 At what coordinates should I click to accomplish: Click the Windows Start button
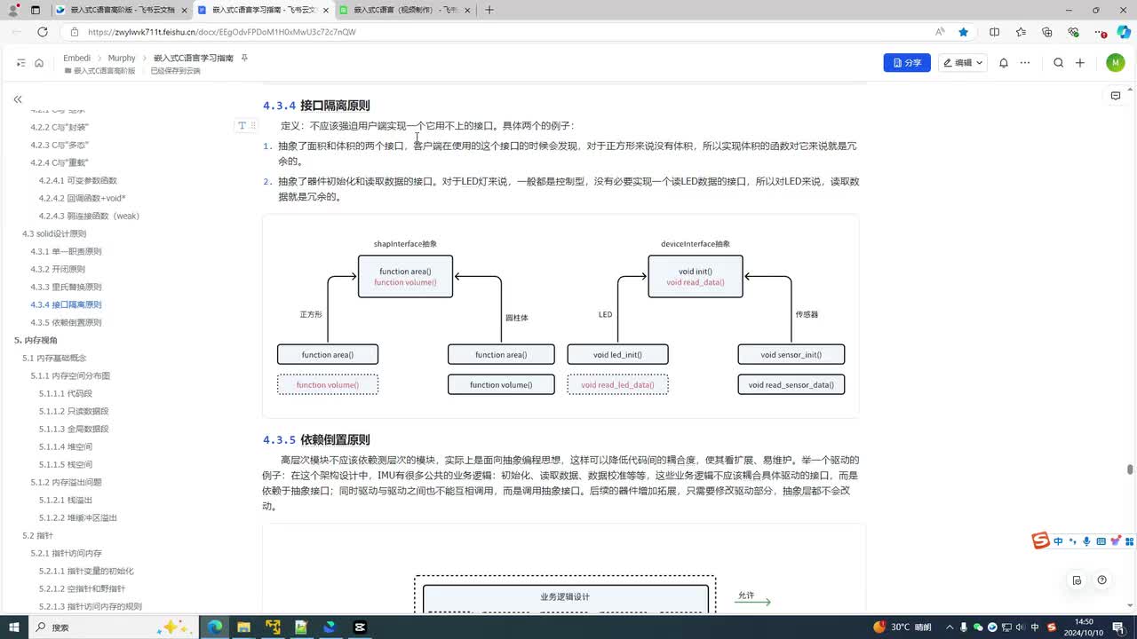[15, 627]
